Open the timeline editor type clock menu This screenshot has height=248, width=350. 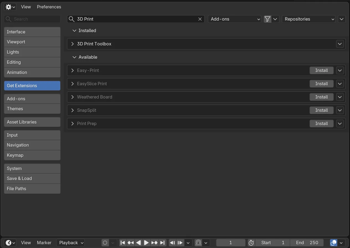coord(10,243)
